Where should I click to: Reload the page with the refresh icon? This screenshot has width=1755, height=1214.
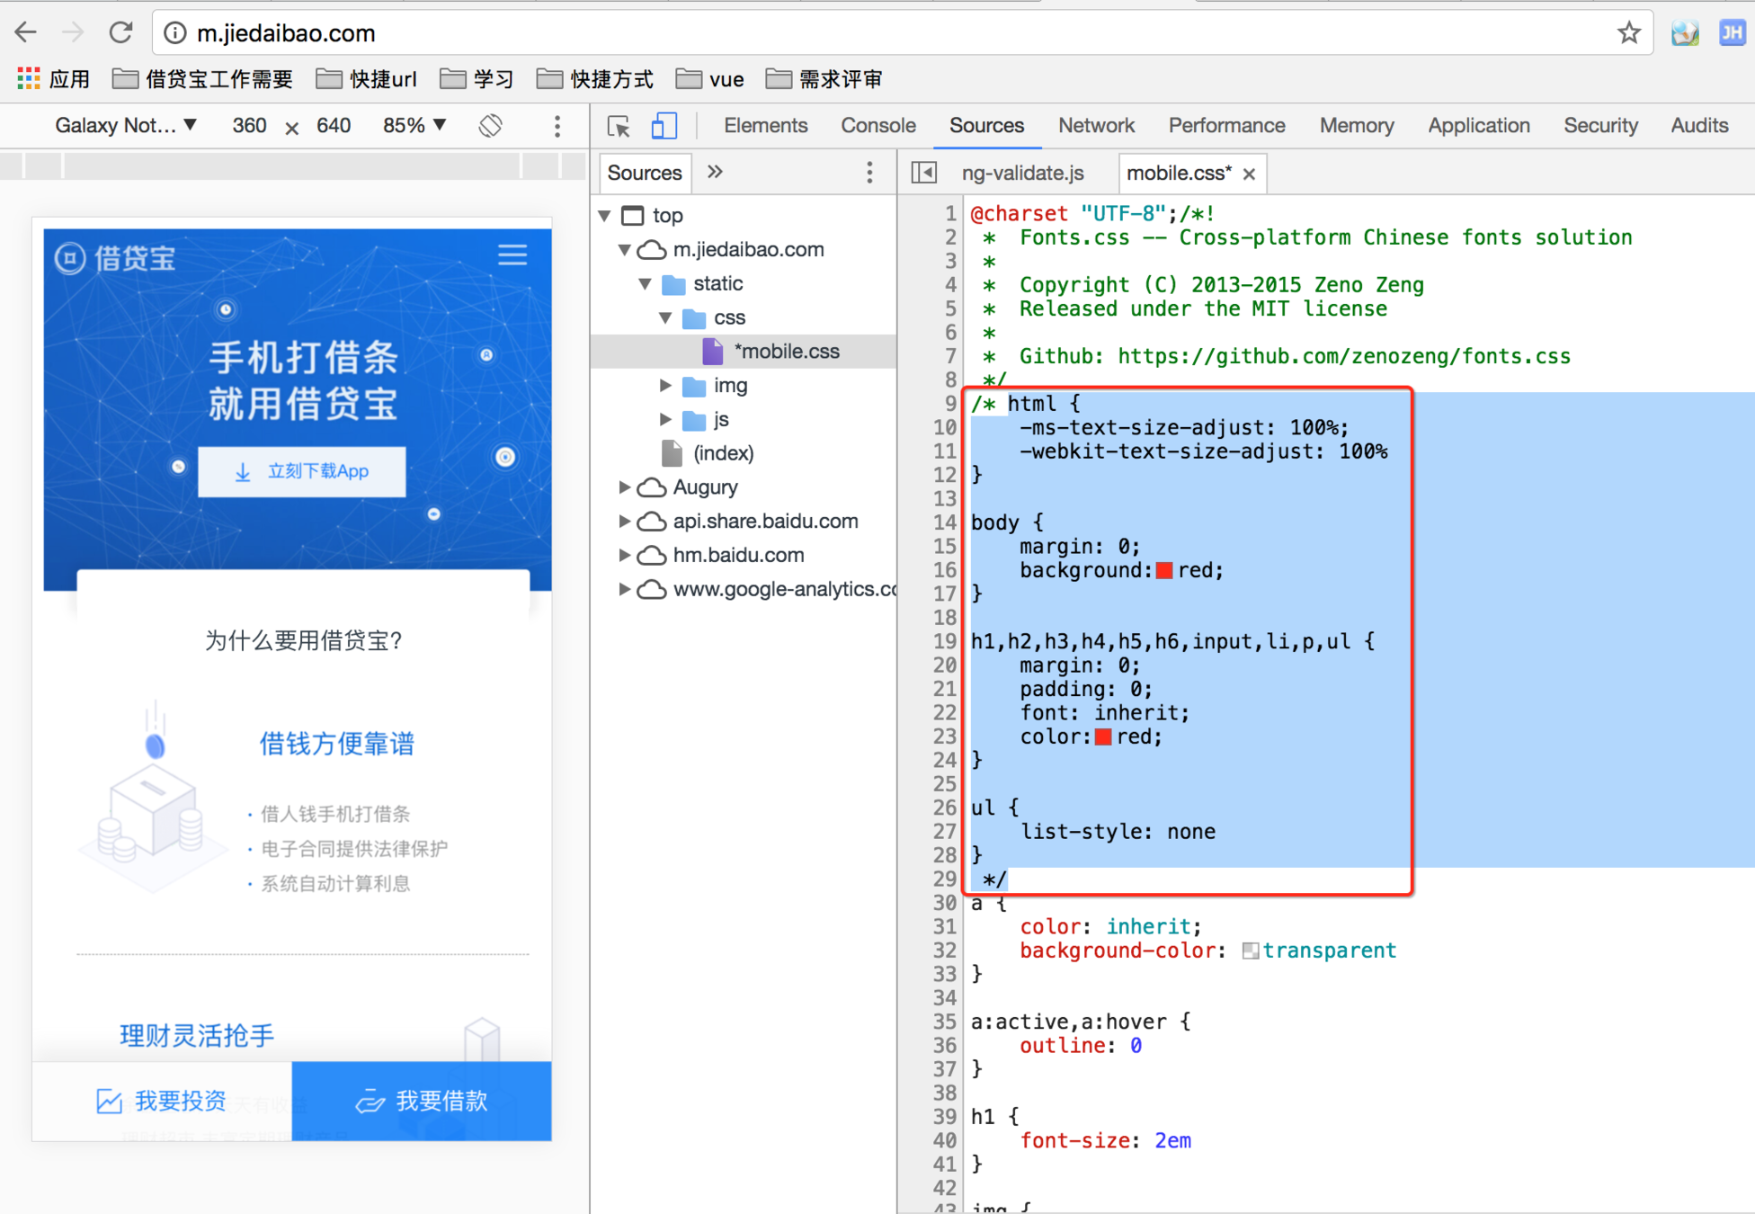(121, 33)
